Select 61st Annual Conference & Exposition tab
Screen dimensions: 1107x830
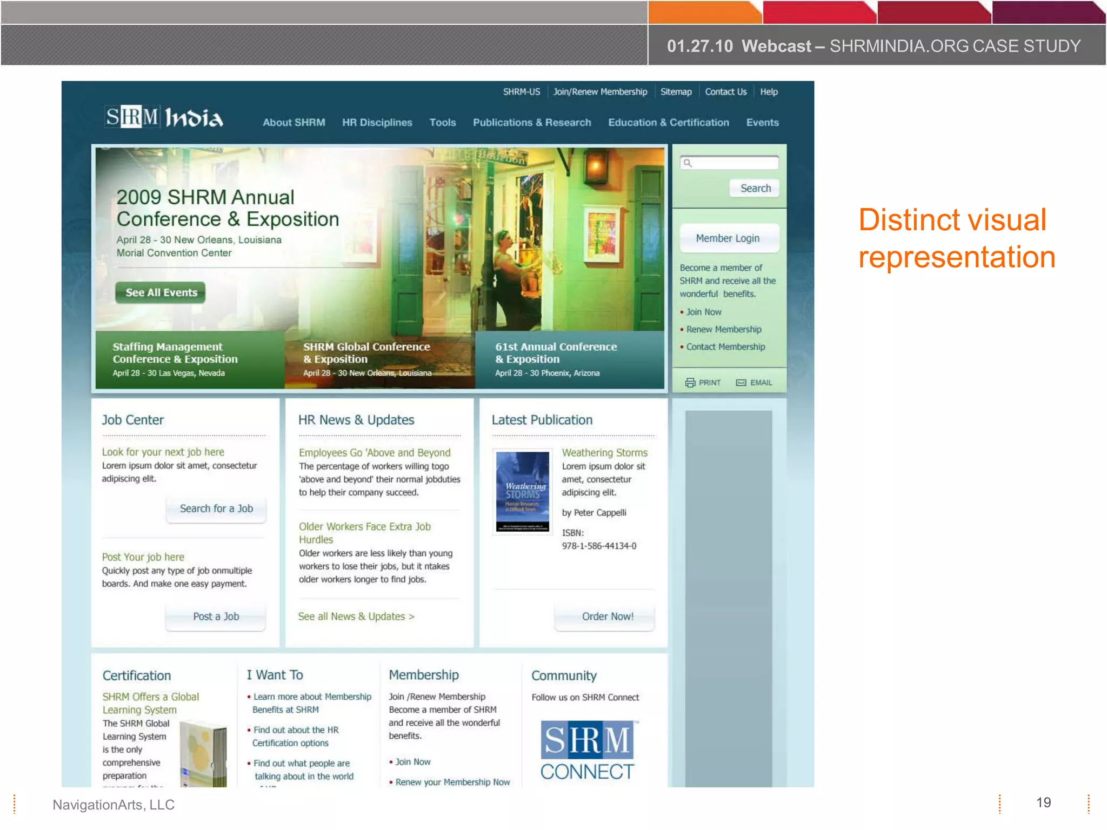click(570, 359)
